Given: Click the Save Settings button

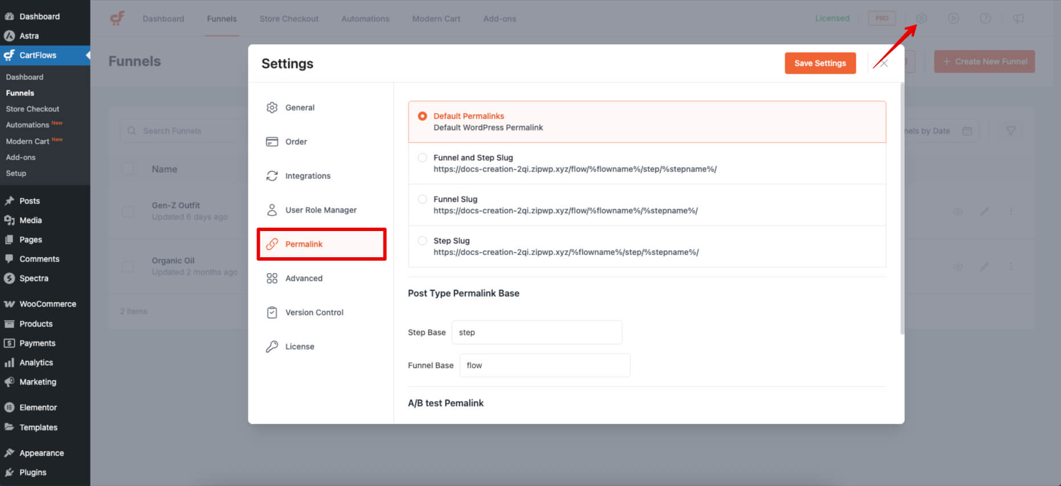Looking at the screenshot, I should [820, 63].
